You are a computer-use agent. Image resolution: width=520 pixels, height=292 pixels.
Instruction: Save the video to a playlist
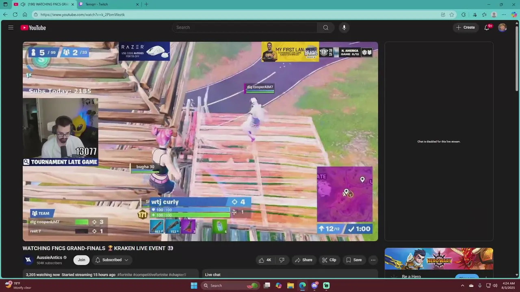coord(353,260)
